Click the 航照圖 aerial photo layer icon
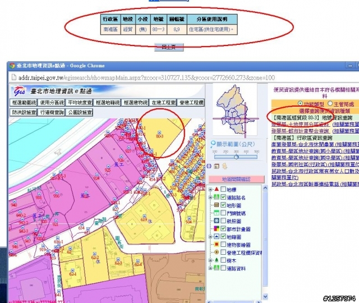 coord(217,221)
